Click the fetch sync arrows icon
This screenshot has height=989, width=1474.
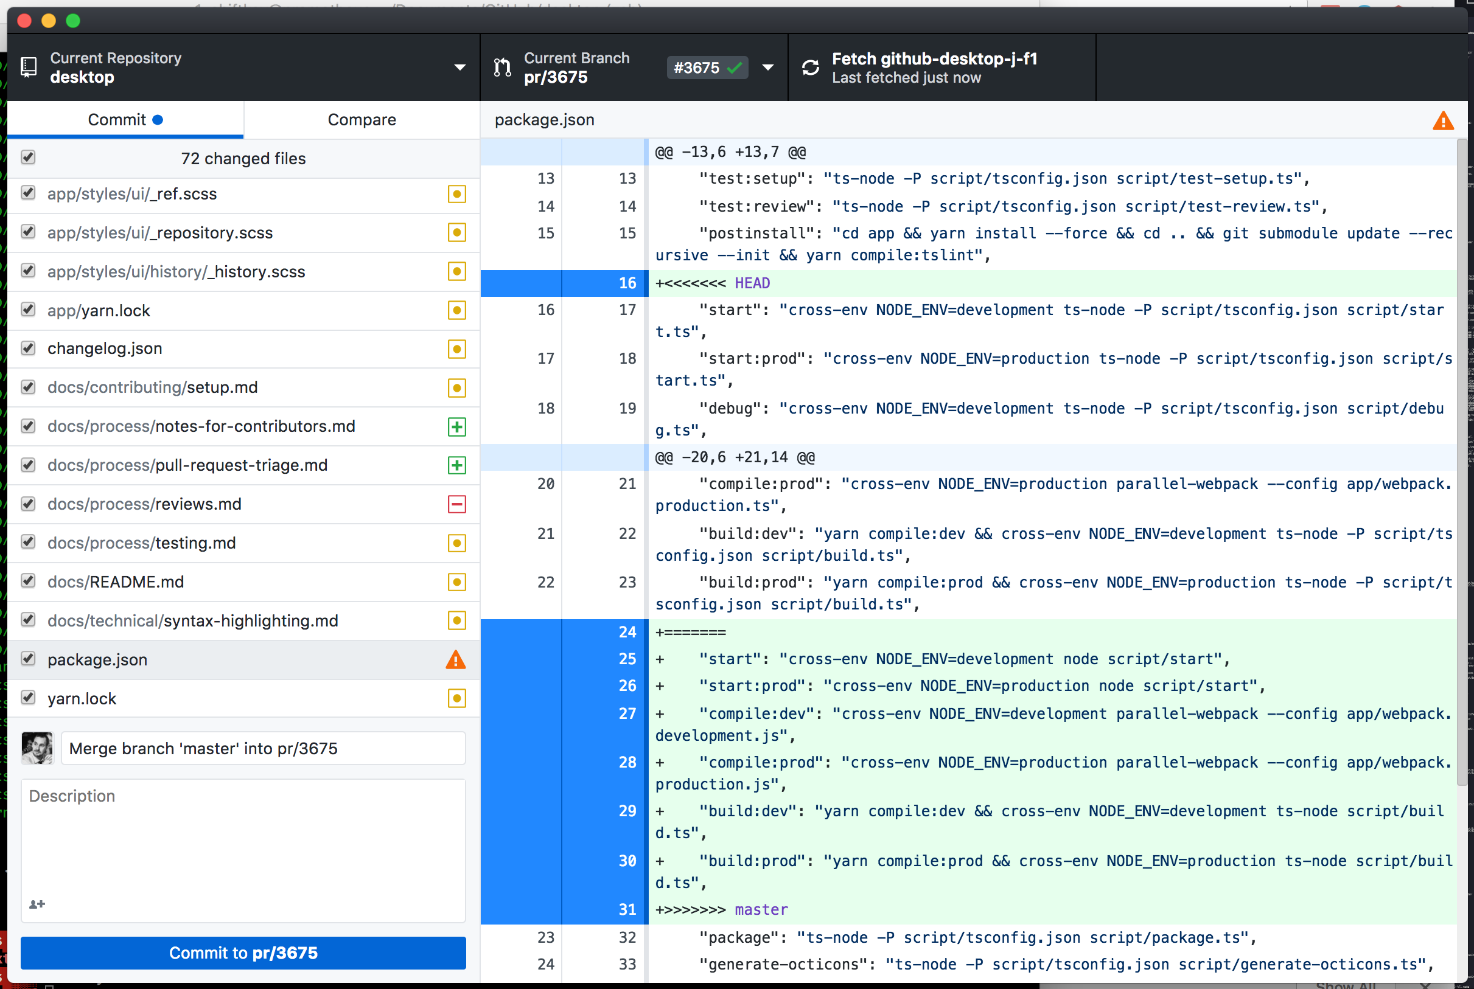(x=811, y=68)
